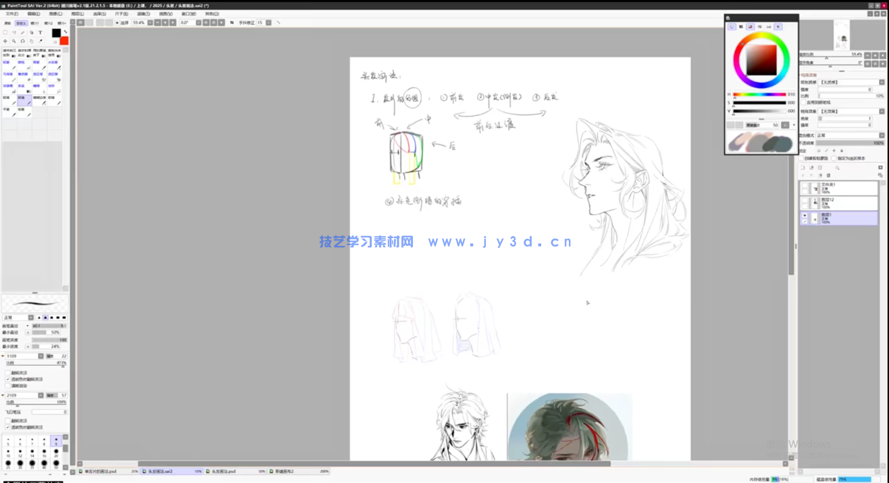Select the move tool
The width and height of the screenshot is (889, 483).
click(x=5, y=41)
